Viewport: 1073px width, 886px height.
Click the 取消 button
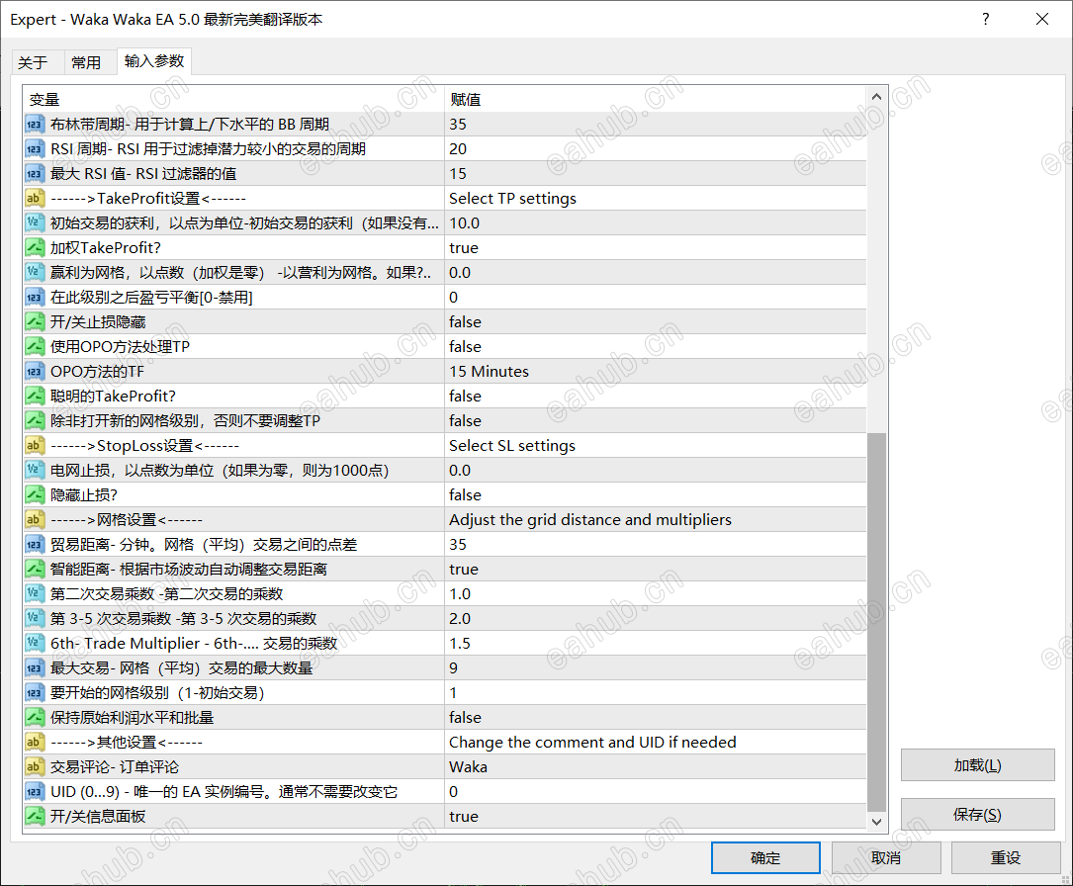(886, 858)
